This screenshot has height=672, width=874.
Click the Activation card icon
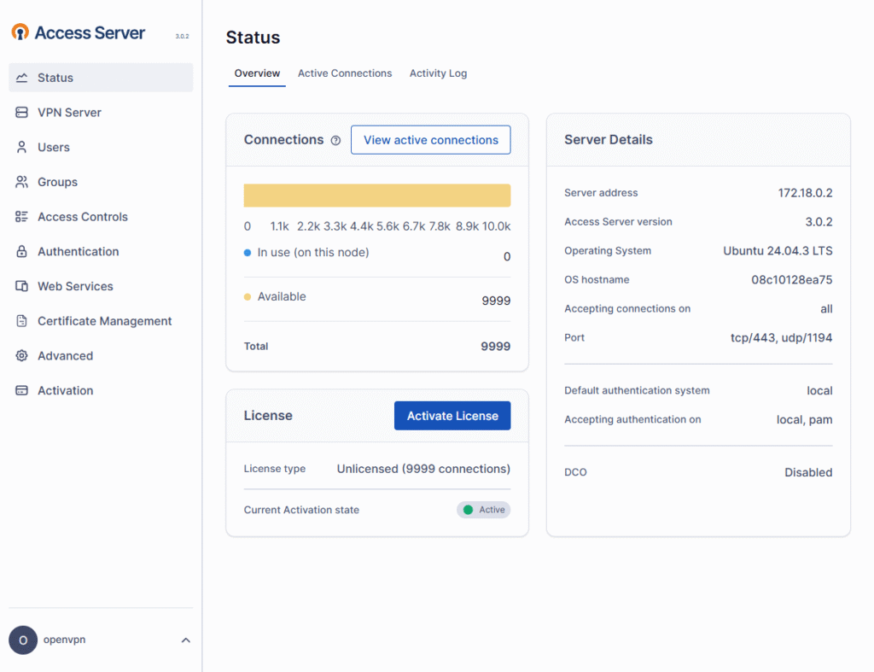(x=22, y=391)
